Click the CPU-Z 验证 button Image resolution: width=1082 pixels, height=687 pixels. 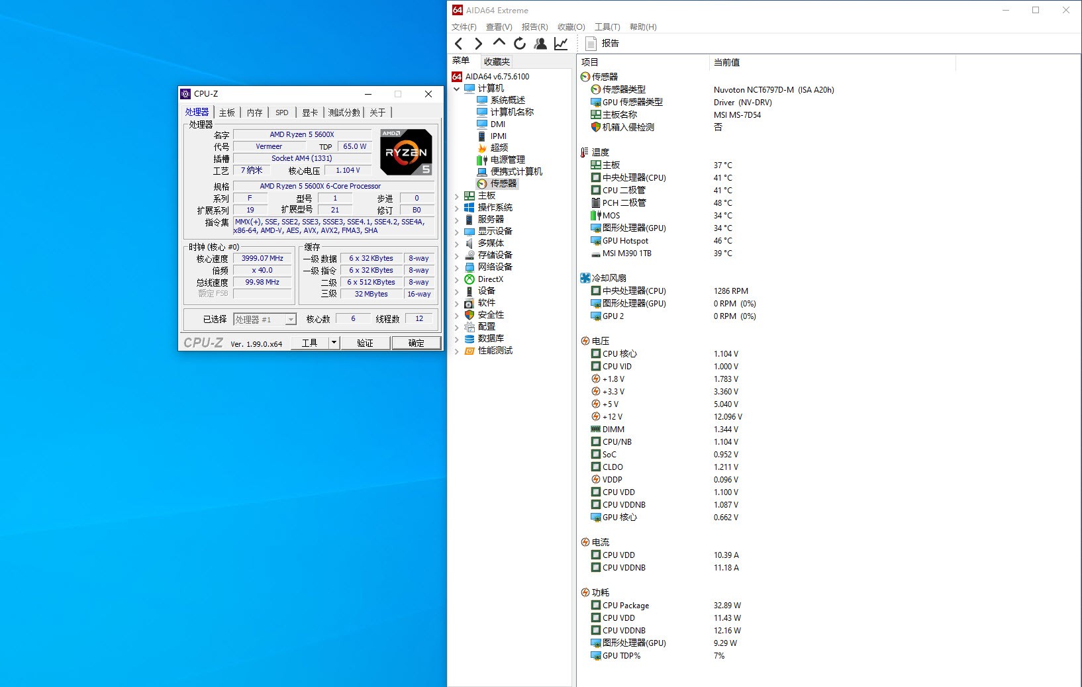[366, 343]
